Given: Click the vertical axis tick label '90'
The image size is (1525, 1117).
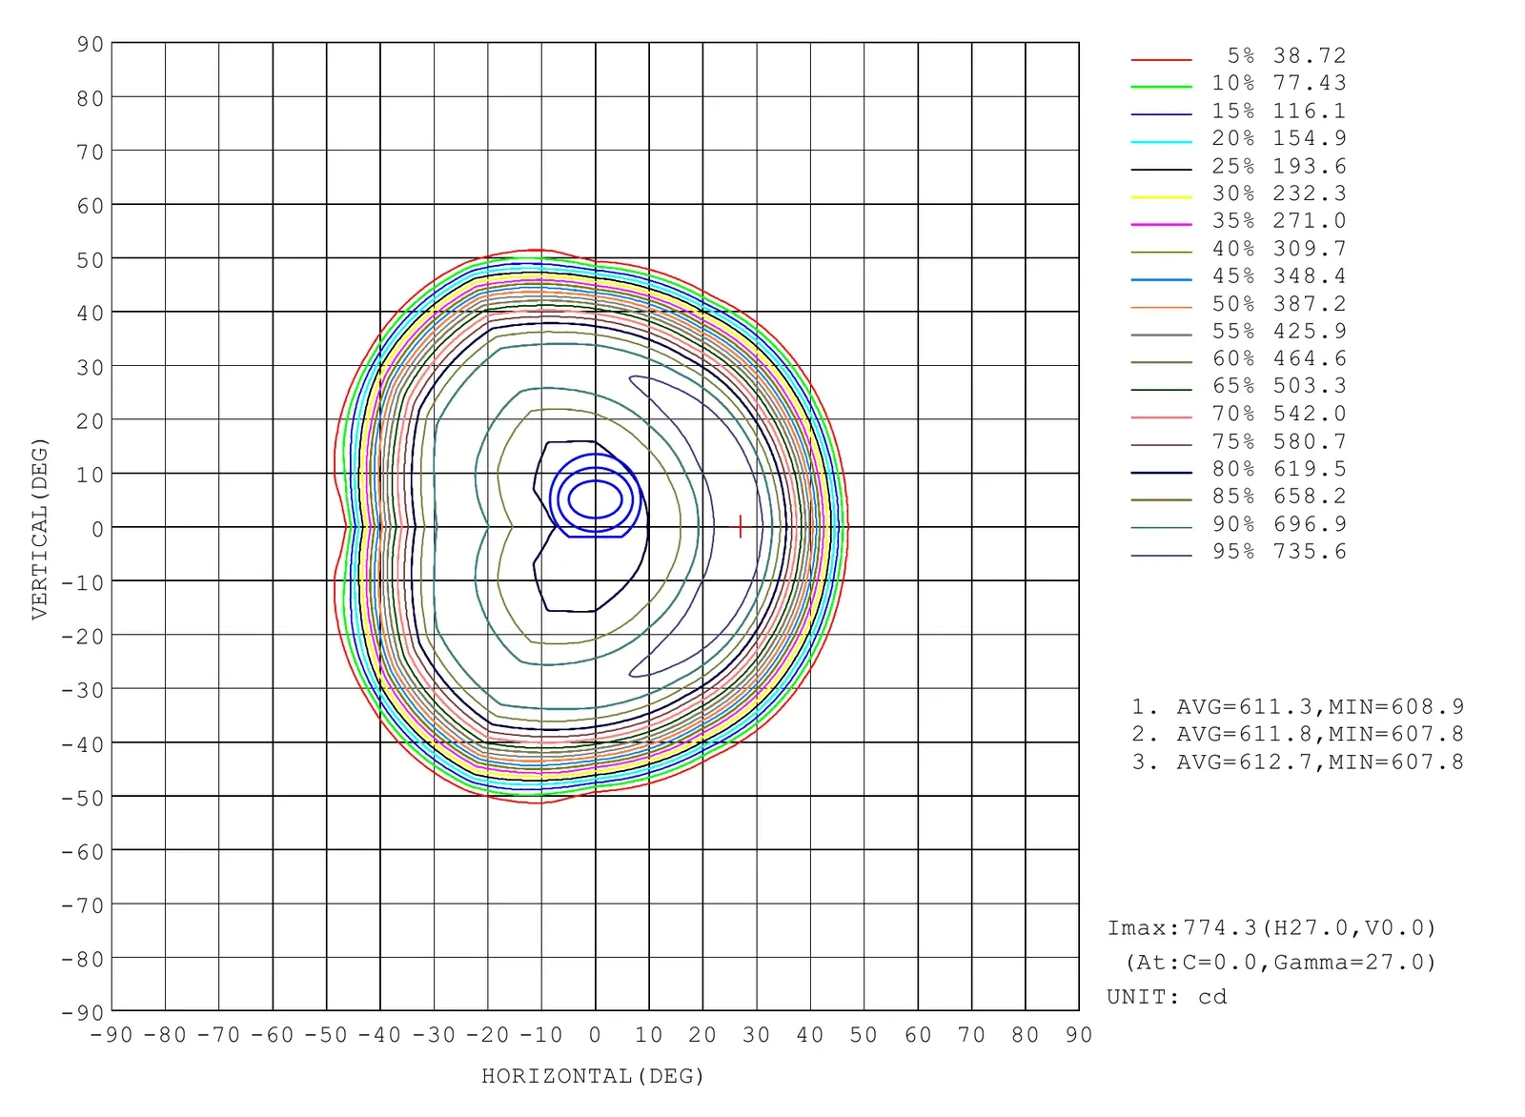Looking at the screenshot, I should tap(91, 45).
